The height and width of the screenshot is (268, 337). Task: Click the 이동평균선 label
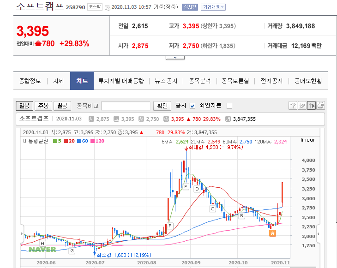point(36,141)
